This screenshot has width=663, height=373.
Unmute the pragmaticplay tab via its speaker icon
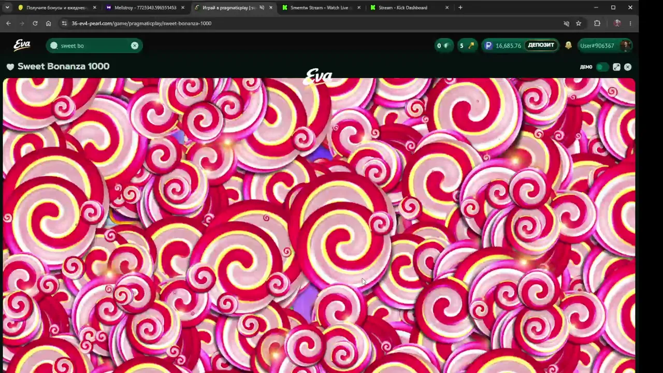[x=262, y=8]
